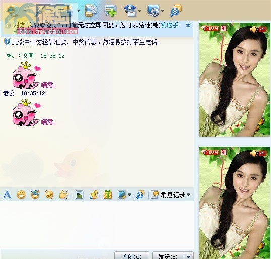Expand the 消息记录 dropdown arrow
The height and width of the screenshot is (259, 271).
pos(189,195)
